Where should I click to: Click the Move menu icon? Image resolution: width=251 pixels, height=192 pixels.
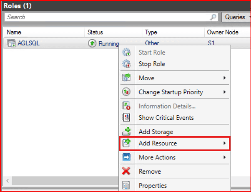126,78
